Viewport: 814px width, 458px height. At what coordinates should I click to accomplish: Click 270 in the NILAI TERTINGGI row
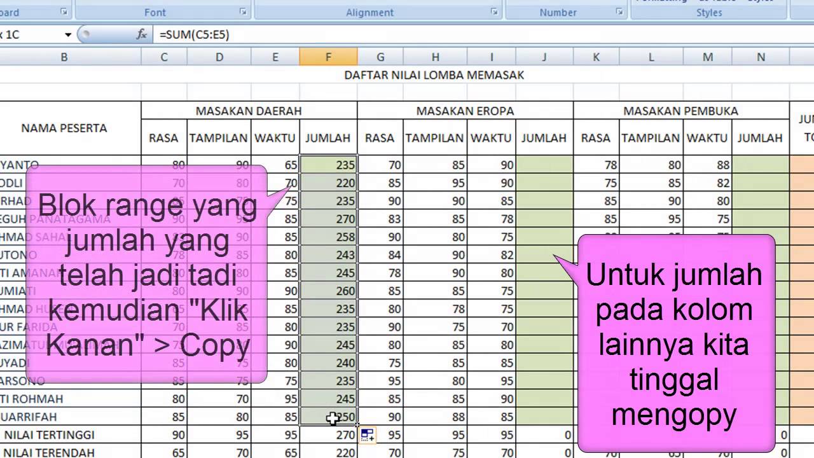328,434
